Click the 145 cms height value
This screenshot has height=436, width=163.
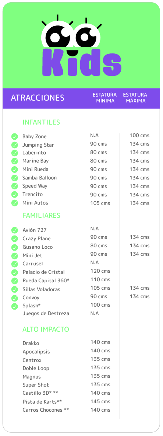100,401
